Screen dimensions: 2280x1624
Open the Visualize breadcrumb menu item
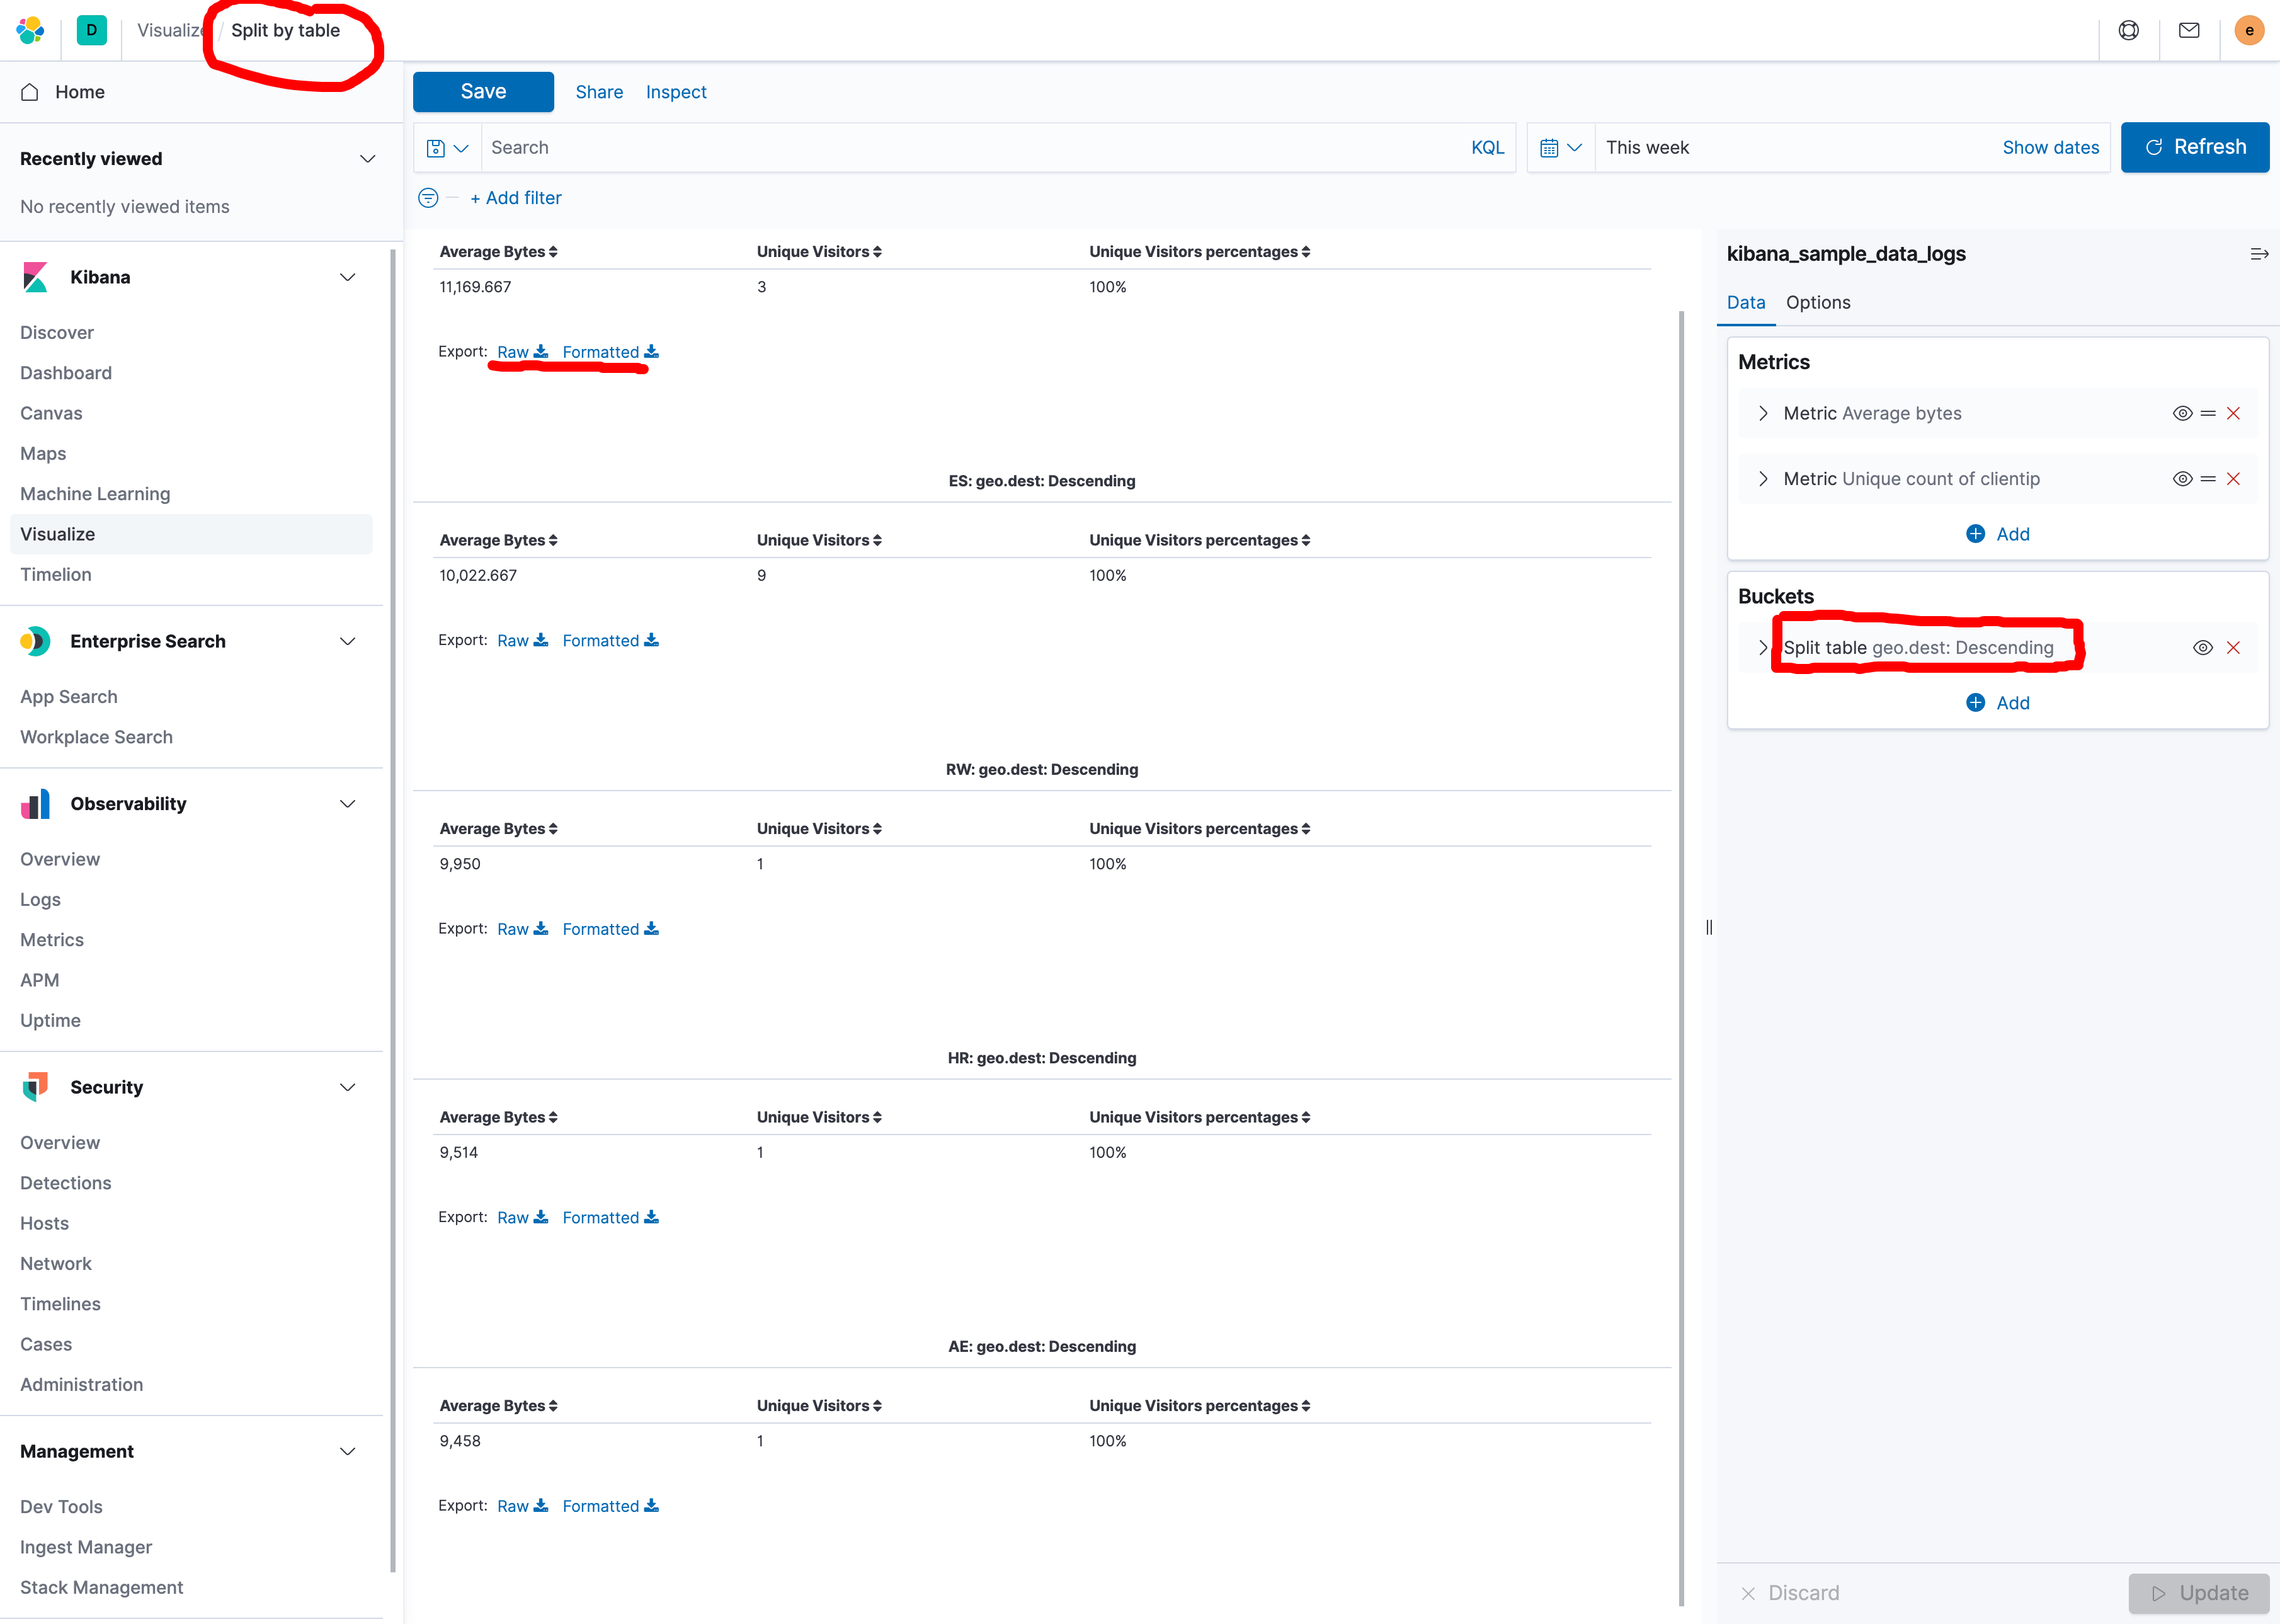pyautogui.click(x=171, y=30)
